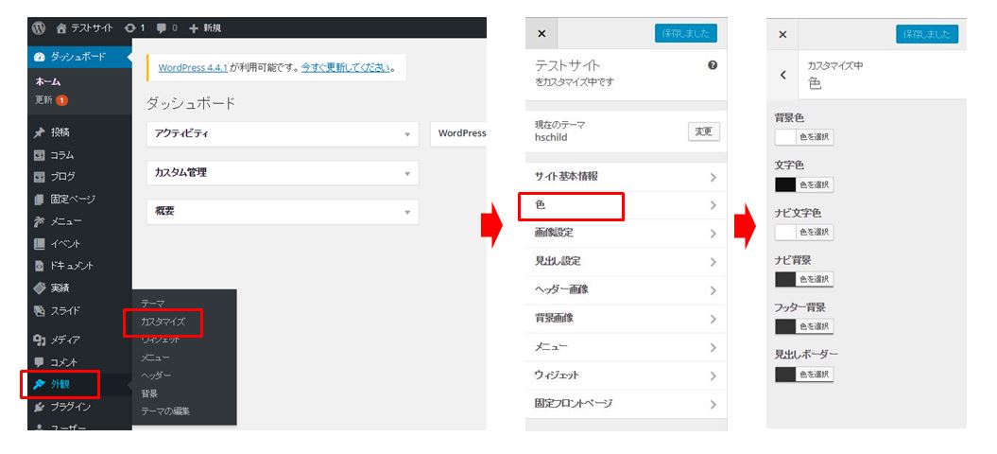Expand the サイト基本情報 section

(626, 177)
